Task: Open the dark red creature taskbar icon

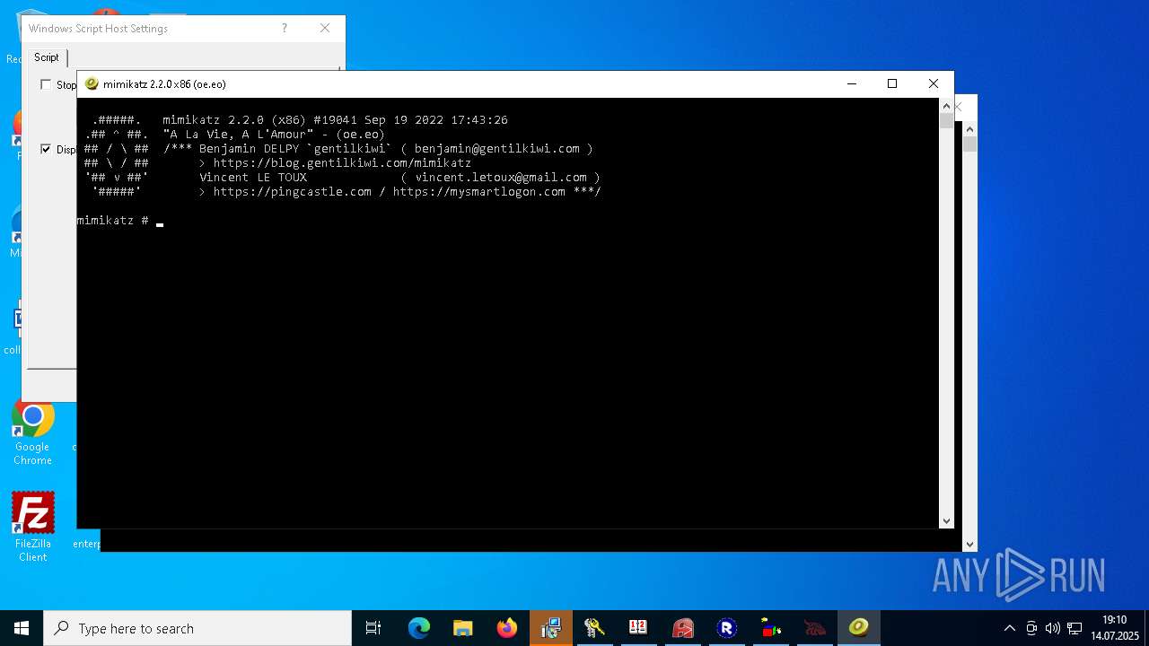Action: coord(814,628)
